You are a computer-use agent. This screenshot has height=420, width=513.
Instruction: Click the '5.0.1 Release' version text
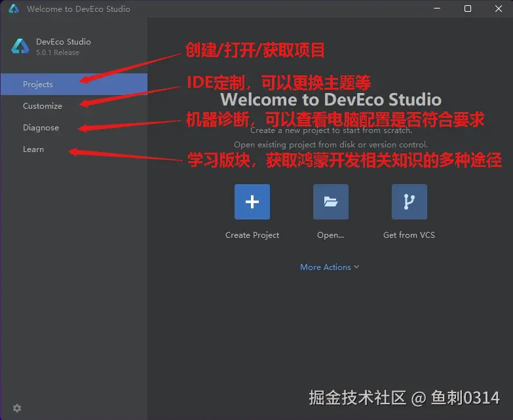pyautogui.click(x=58, y=52)
